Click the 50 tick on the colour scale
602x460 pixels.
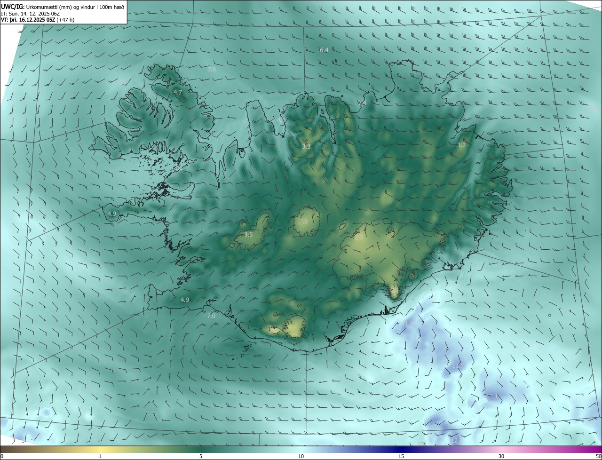pos(598,456)
